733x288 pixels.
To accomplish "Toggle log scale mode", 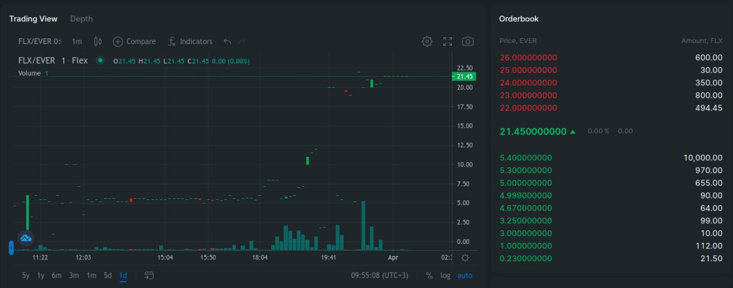I will (445, 275).
